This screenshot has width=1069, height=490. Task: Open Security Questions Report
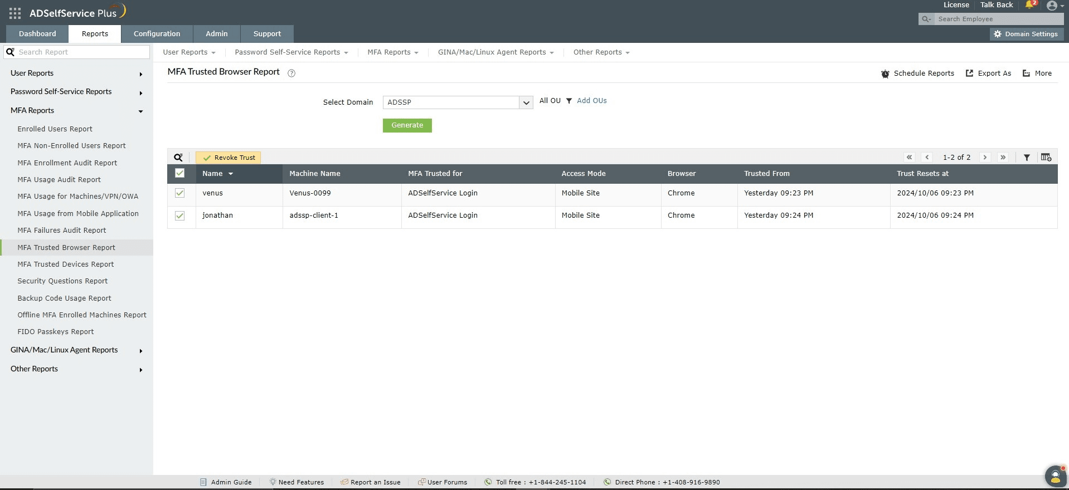[x=62, y=281]
